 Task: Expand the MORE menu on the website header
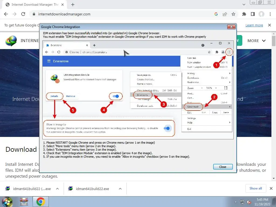click(257, 41)
